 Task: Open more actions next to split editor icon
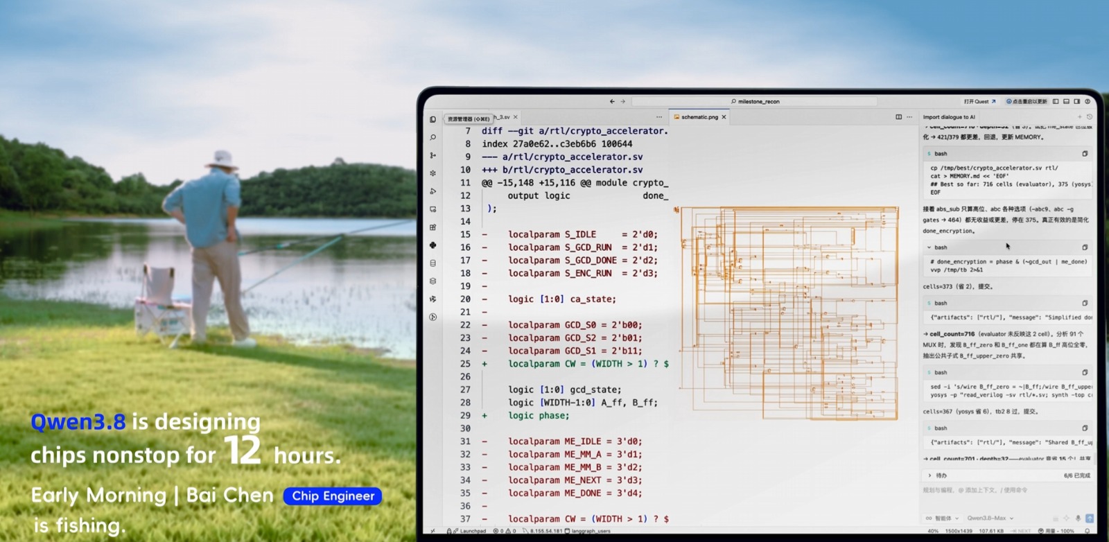click(x=909, y=117)
